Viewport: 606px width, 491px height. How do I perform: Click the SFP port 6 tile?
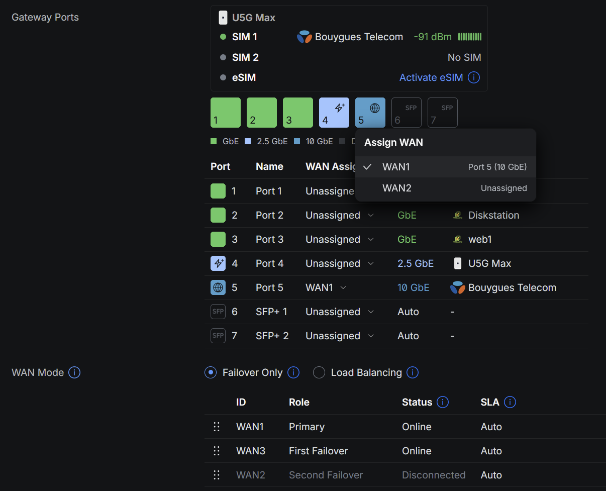tap(406, 113)
